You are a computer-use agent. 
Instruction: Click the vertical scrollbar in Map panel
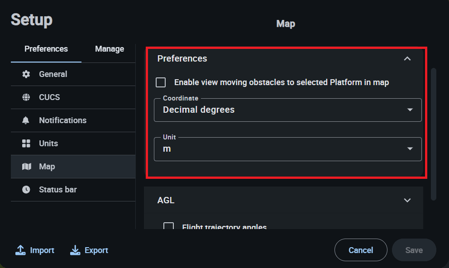434,134
